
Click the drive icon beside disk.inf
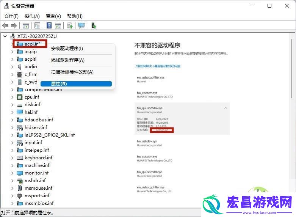click(x=20, y=105)
